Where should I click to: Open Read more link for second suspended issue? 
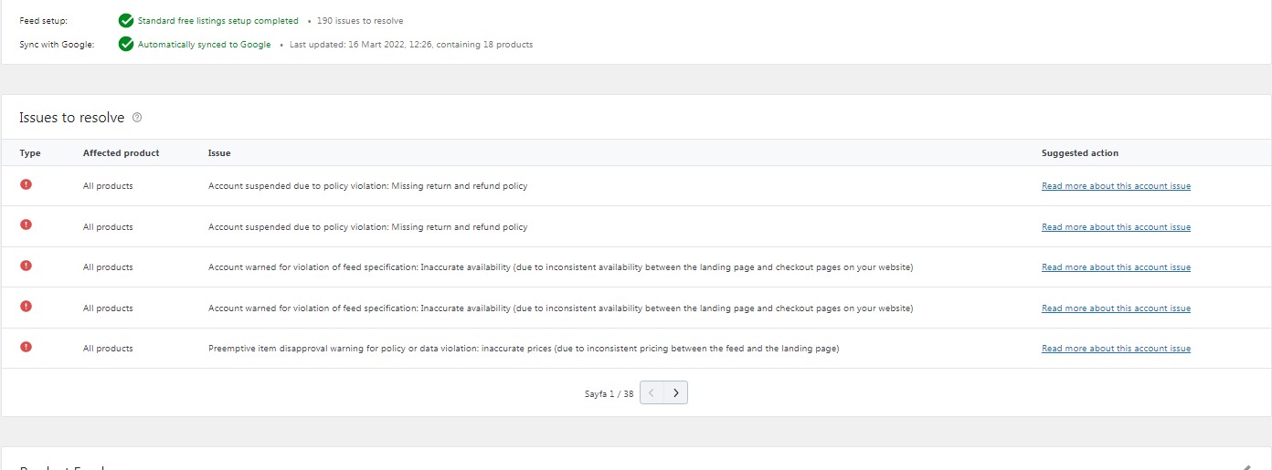(x=1116, y=227)
